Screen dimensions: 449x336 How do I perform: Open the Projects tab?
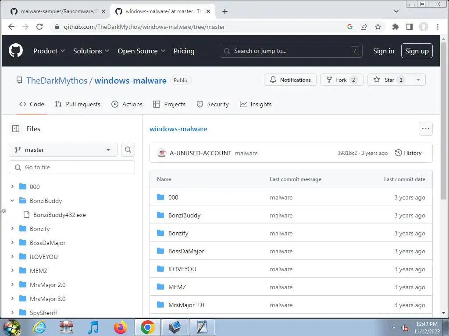coord(169,104)
